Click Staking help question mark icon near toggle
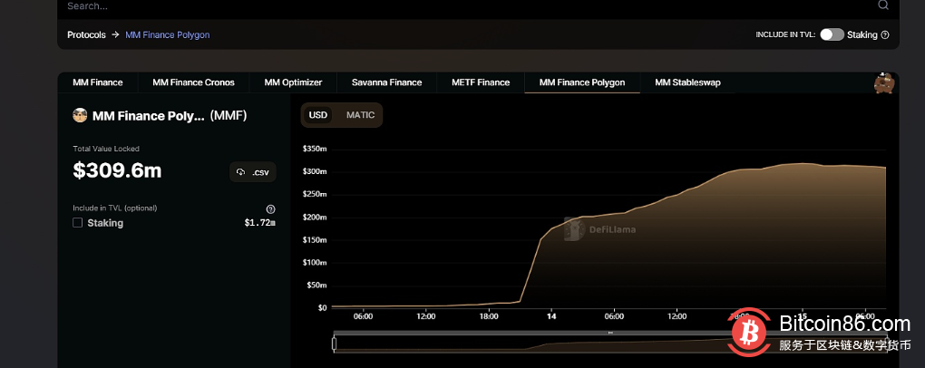925x368 pixels. pos(885,34)
